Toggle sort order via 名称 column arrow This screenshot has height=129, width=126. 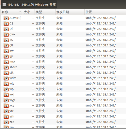(20, 12)
